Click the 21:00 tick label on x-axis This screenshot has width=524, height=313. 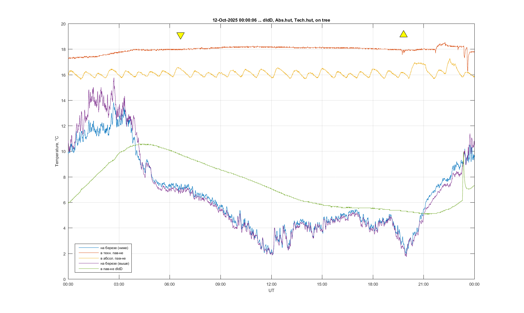[x=423, y=284]
